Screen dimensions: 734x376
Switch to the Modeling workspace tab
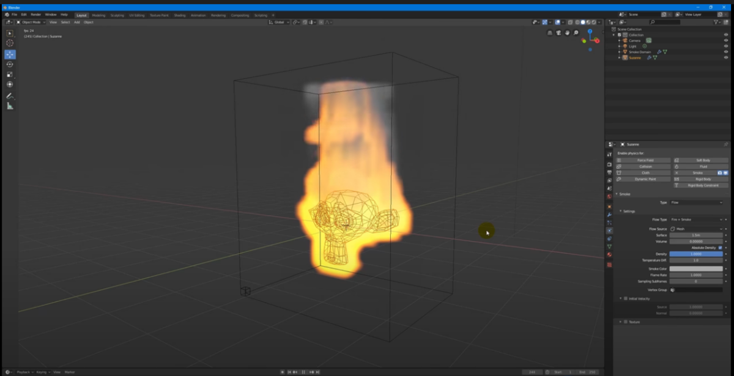pos(98,15)
